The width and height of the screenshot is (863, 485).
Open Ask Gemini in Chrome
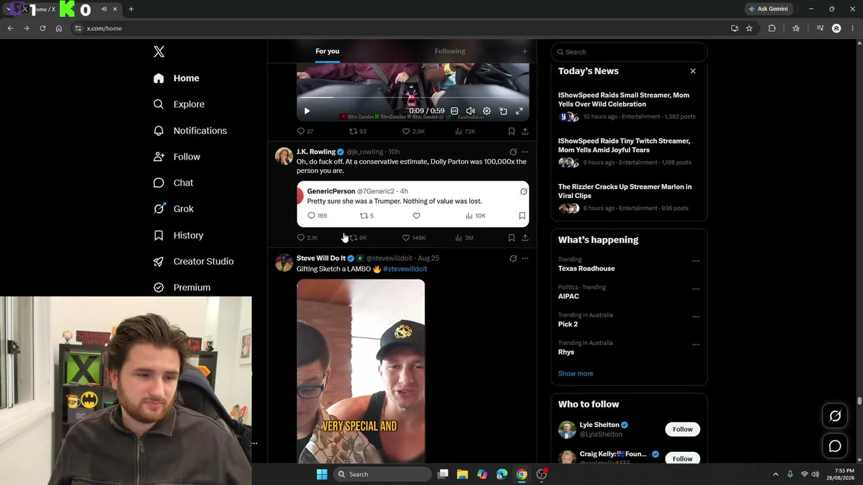[768, 9]
